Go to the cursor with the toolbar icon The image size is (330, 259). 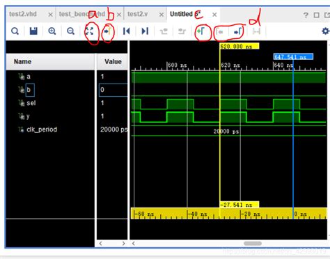[108, 31]
